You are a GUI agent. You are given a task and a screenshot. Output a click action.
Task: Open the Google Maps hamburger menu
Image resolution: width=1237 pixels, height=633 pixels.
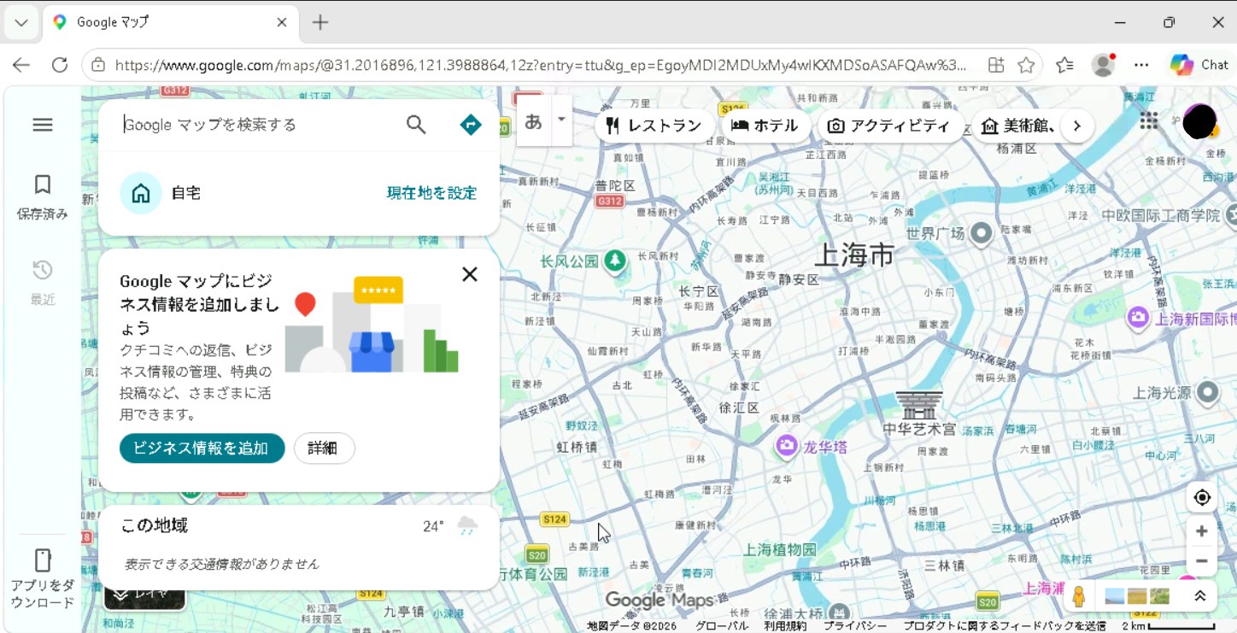[43, 125]
